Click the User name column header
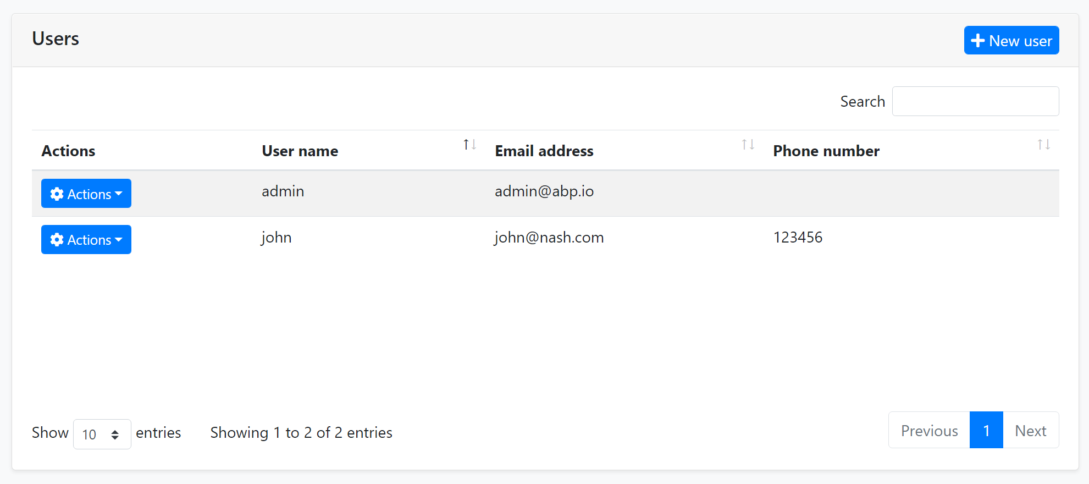Image resolution: width=1089 pixels, height=484 pixels. coord(300,151)
